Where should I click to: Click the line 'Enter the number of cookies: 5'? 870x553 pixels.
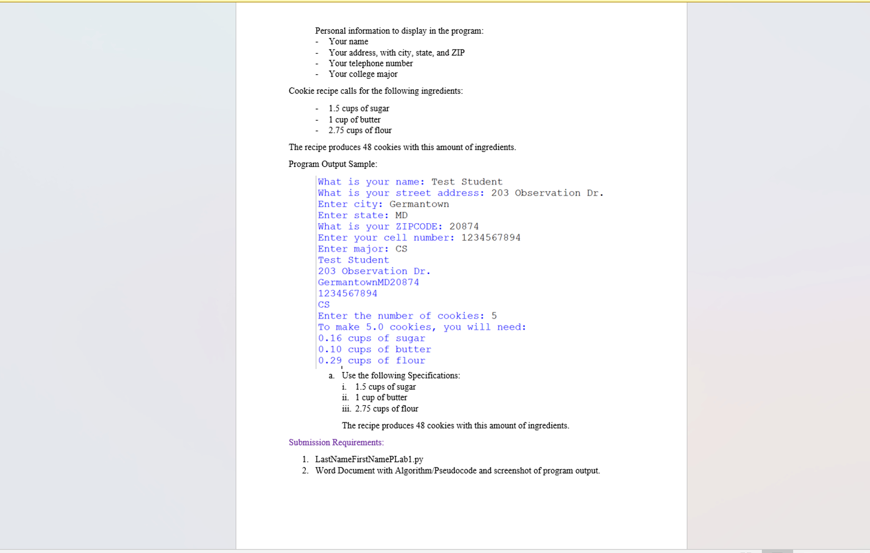pyautogui.click(x=406, y=316)
